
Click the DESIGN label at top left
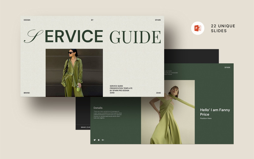click(27, 20)
